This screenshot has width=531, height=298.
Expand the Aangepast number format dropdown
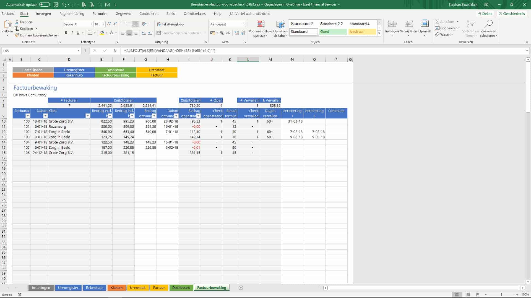243,24
